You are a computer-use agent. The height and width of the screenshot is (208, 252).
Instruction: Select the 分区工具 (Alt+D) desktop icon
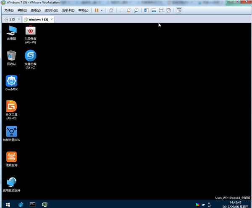pos(11,110)
